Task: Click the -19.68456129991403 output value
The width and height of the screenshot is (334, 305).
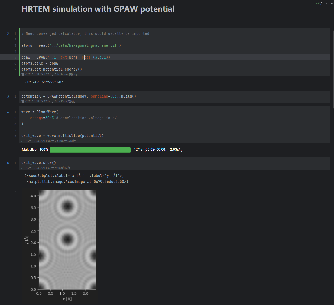Action: (x=44, y=82)
